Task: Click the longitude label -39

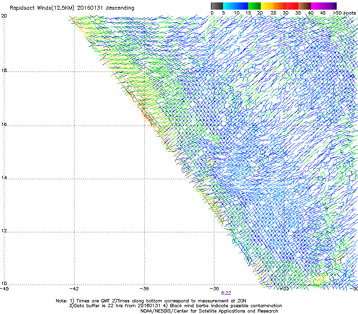Action: (x=144, y=289)
